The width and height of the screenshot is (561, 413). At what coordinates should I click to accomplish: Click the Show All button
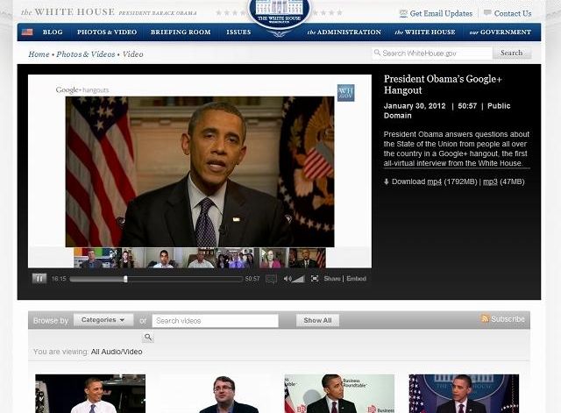tap(318, 320)
